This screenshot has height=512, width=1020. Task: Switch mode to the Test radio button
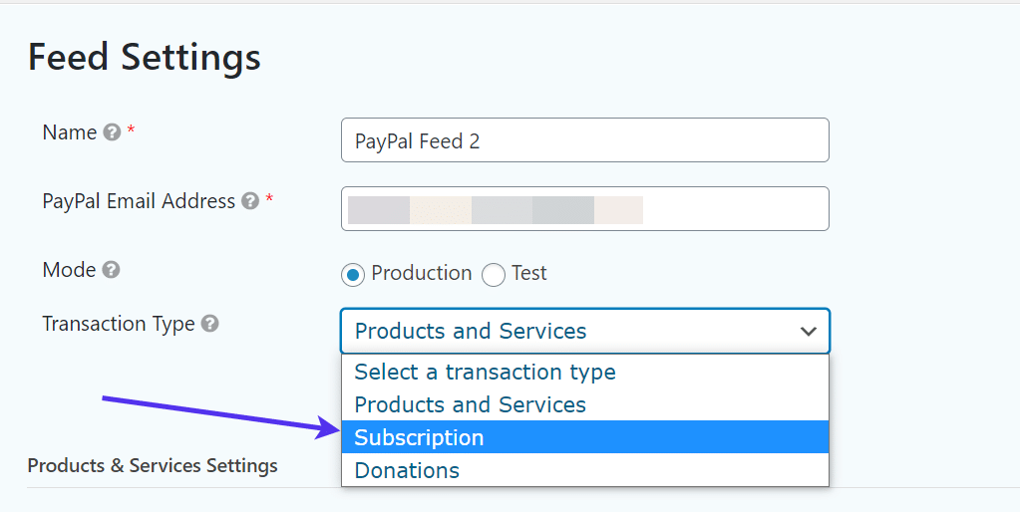coord(494,274)
